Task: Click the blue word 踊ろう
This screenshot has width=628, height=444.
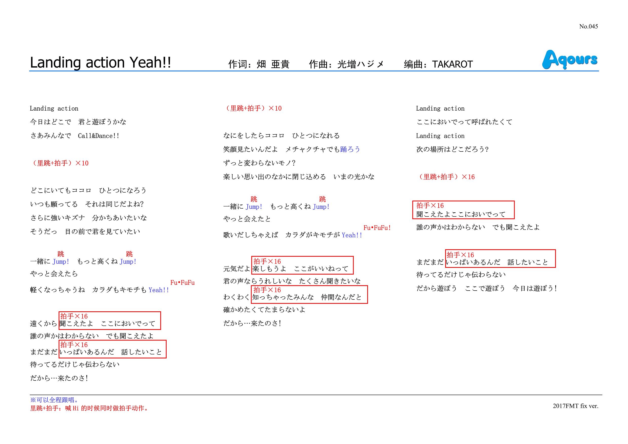Action: pyautogui.click(x=350, y=149)
